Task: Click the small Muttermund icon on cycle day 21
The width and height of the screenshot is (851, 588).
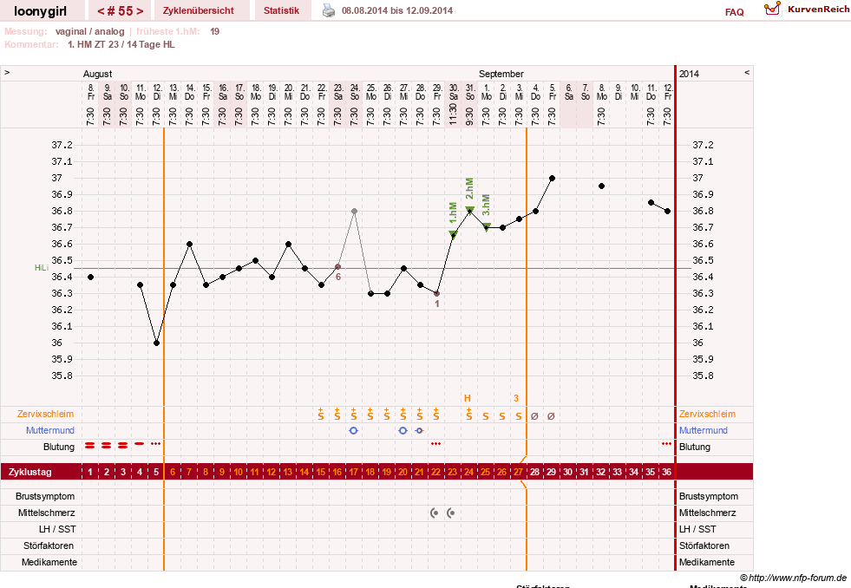Action: coord(419,431)
